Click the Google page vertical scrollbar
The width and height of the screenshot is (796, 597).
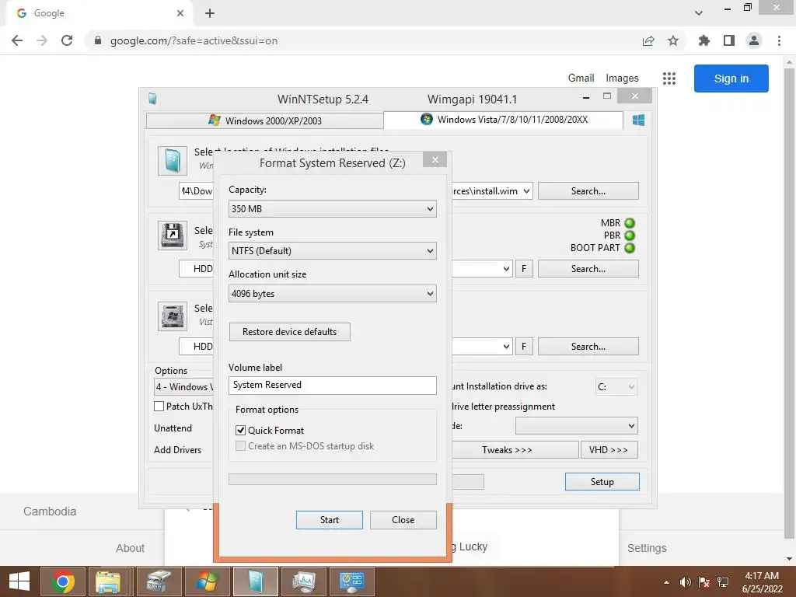790,305
